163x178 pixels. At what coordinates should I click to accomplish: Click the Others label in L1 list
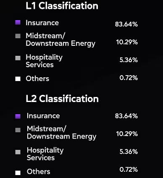pos(37,79)
